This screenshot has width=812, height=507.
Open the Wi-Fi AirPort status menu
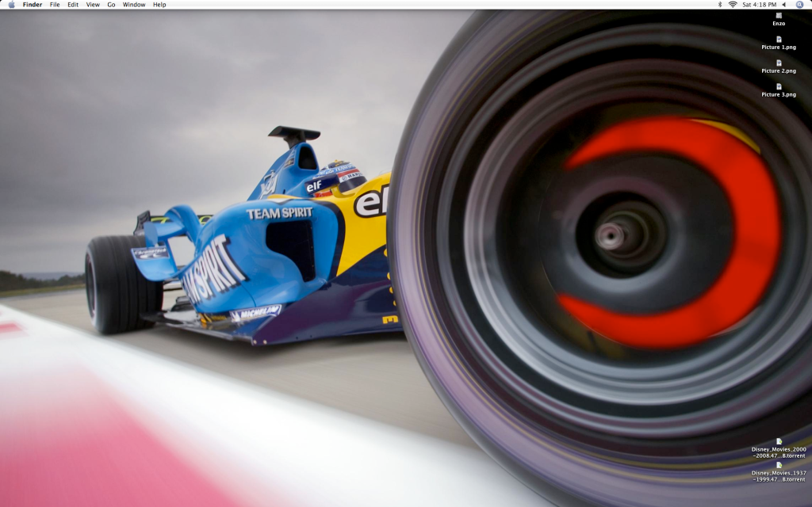[x=732, y=5]
